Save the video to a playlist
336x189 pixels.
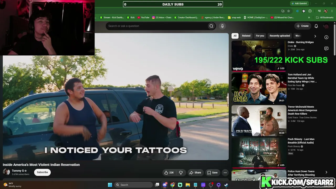tap(212, 172)
